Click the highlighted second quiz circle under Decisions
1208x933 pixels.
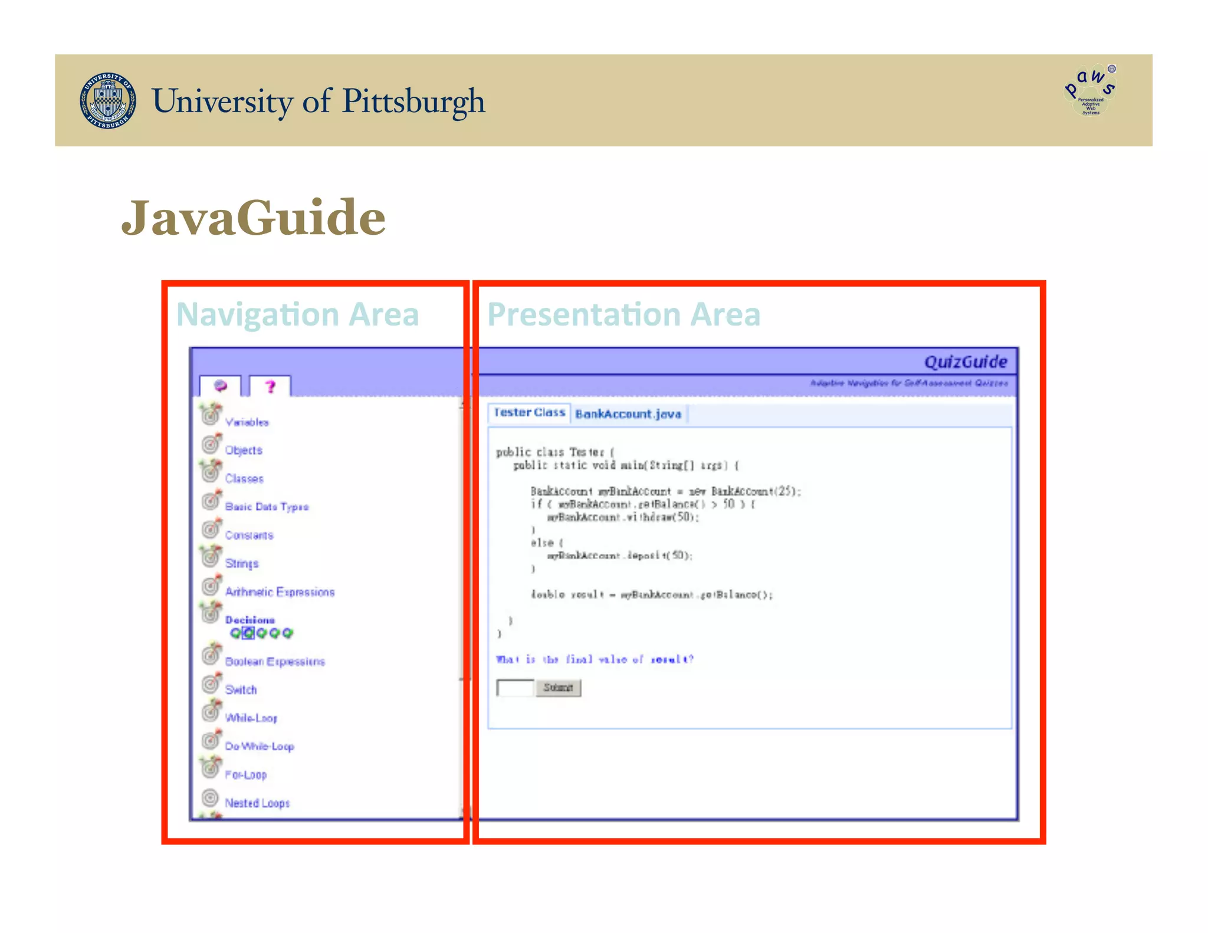[248, 633]
